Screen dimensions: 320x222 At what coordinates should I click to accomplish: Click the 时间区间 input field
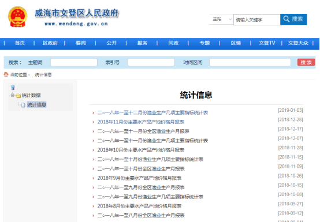click(x=250, y=62)
